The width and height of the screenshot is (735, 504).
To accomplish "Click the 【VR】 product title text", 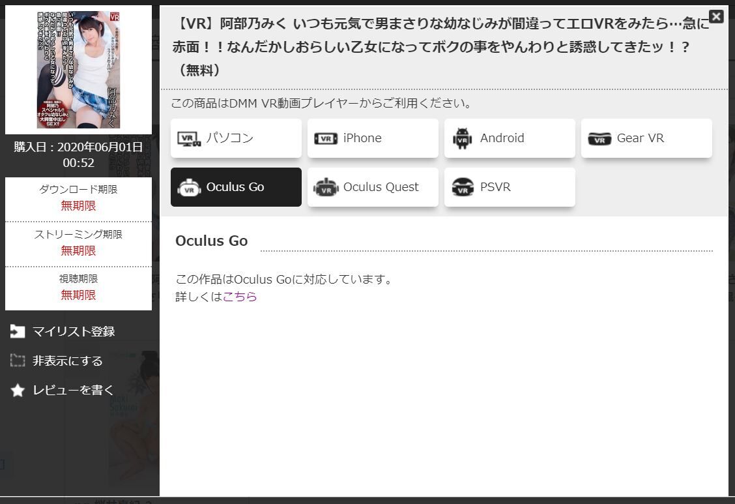I will (x=440, y=46).
